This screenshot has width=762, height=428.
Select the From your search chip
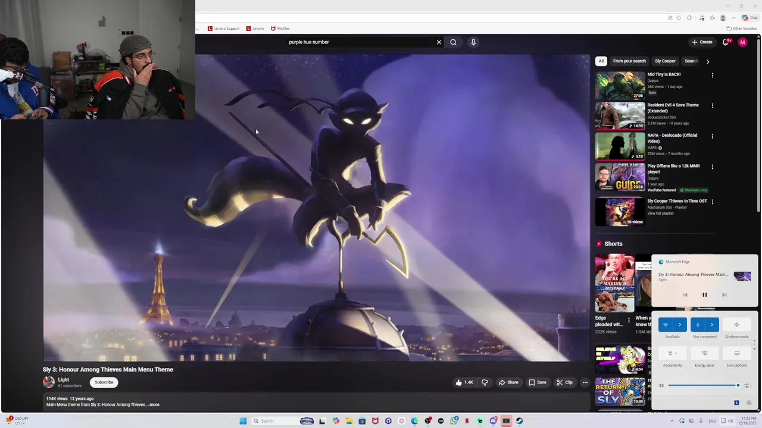coord(629,61)
